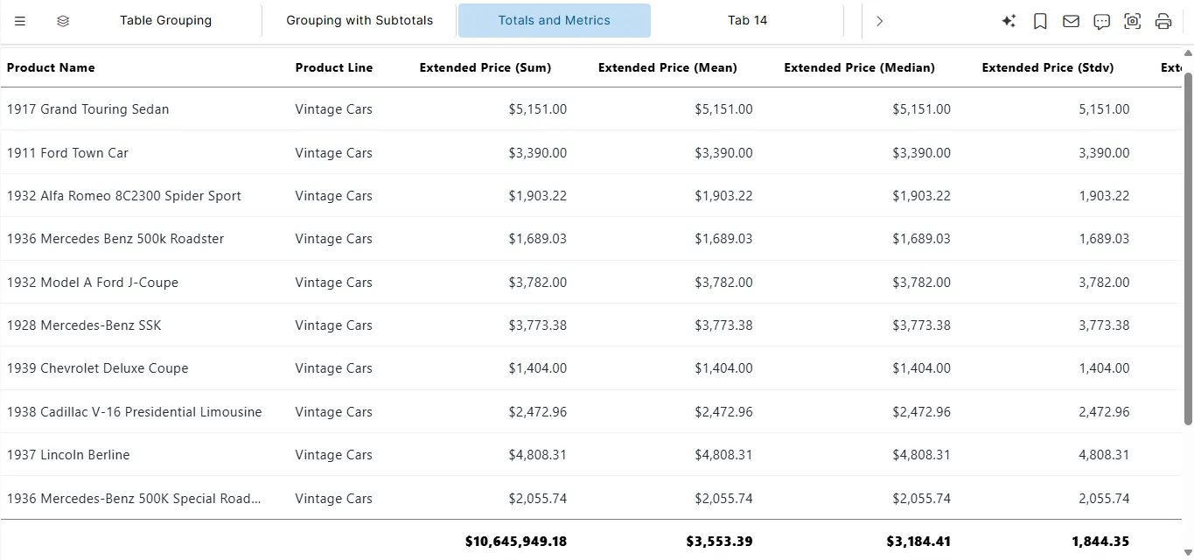Select Tab 14
The image size is (1194, 560).
coord(747,20)
